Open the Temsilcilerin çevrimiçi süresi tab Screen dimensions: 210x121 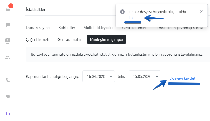[179, 28]
